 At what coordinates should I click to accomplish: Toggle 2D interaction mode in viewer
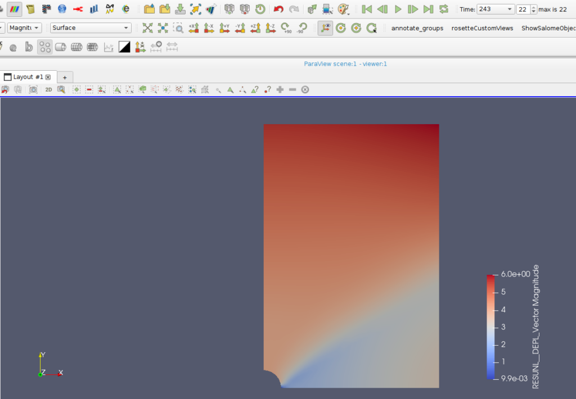(48, 89)
